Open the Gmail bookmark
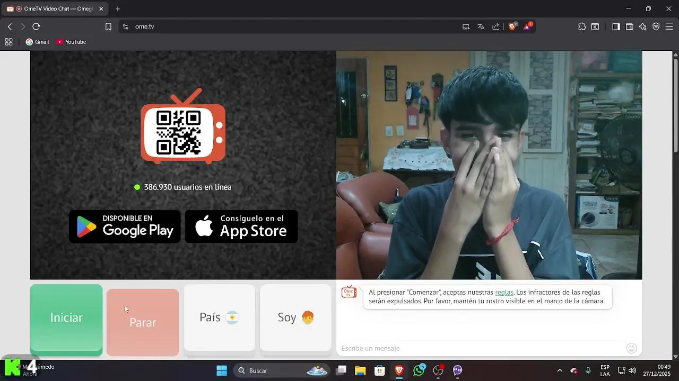Viewport: 679px width, 381px height. [x=37, y=42]
